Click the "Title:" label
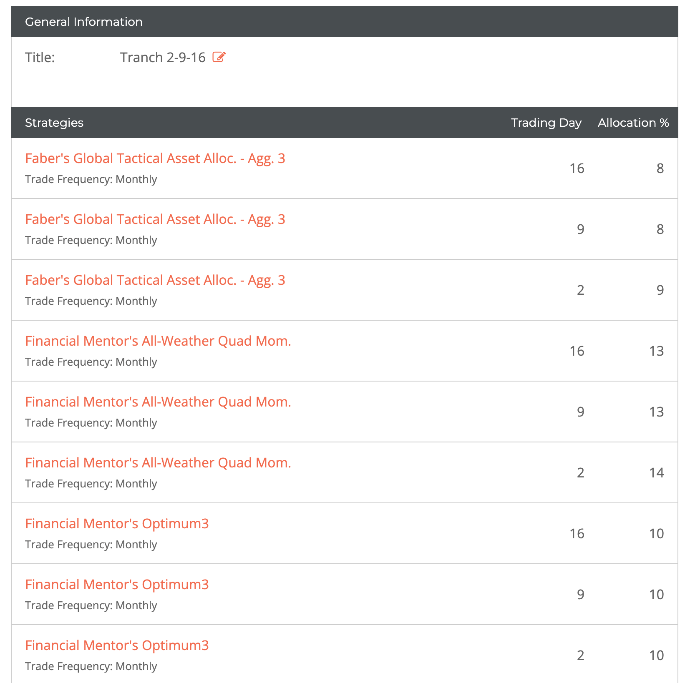690x683 pixels. pyautogui.click(x=40, y=58)
